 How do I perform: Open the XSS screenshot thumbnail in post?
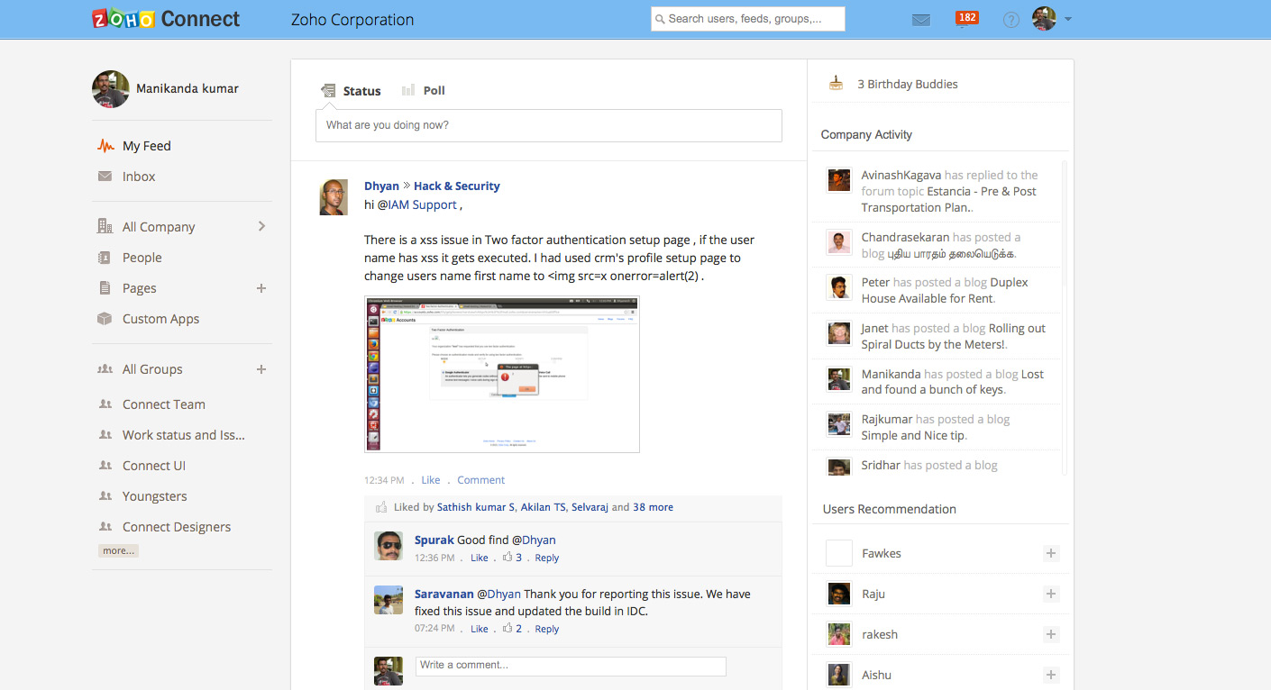click(502, 374)
